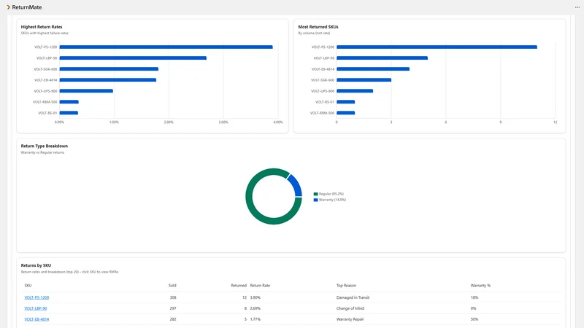
Task: Click VOLT-LBP-90 bar in Most Returned SKUs
Action: pos(382,58)
